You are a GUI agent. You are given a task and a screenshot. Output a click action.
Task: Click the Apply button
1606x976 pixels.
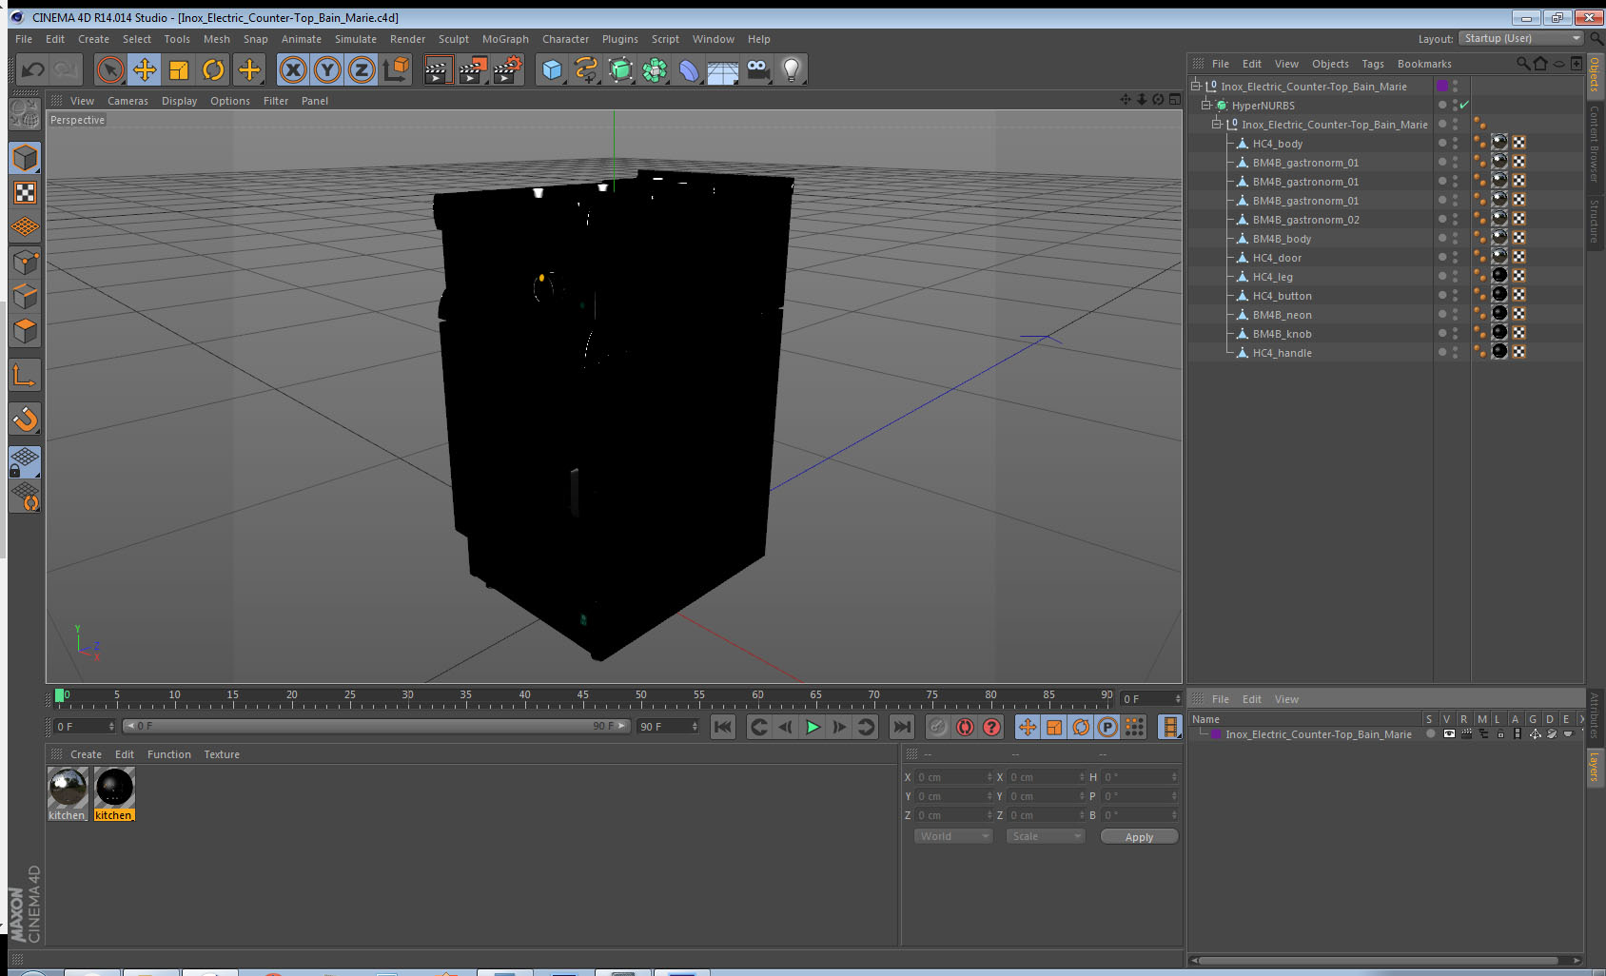1139,836
